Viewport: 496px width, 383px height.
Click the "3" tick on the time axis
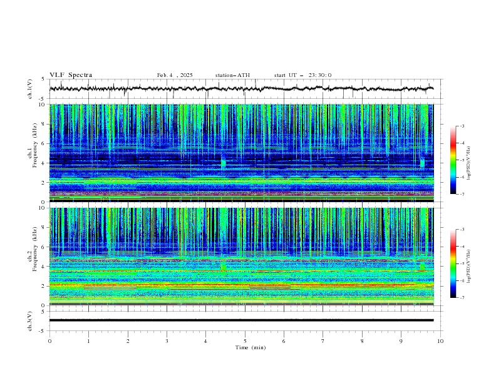coord(167,341)
